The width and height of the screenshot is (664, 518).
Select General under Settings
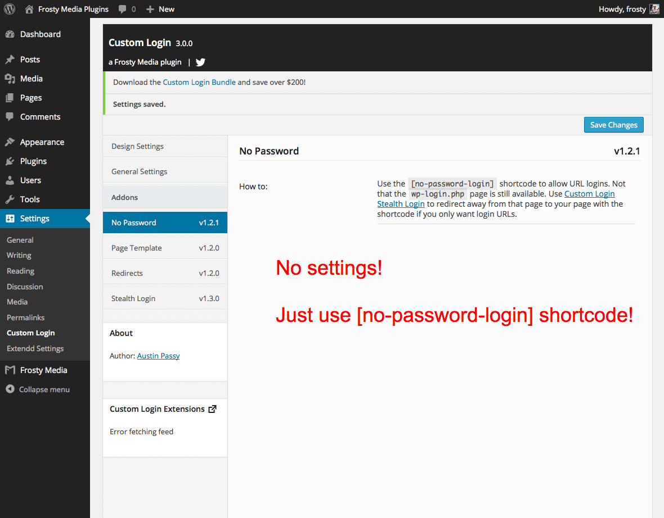tap(20, 240)
